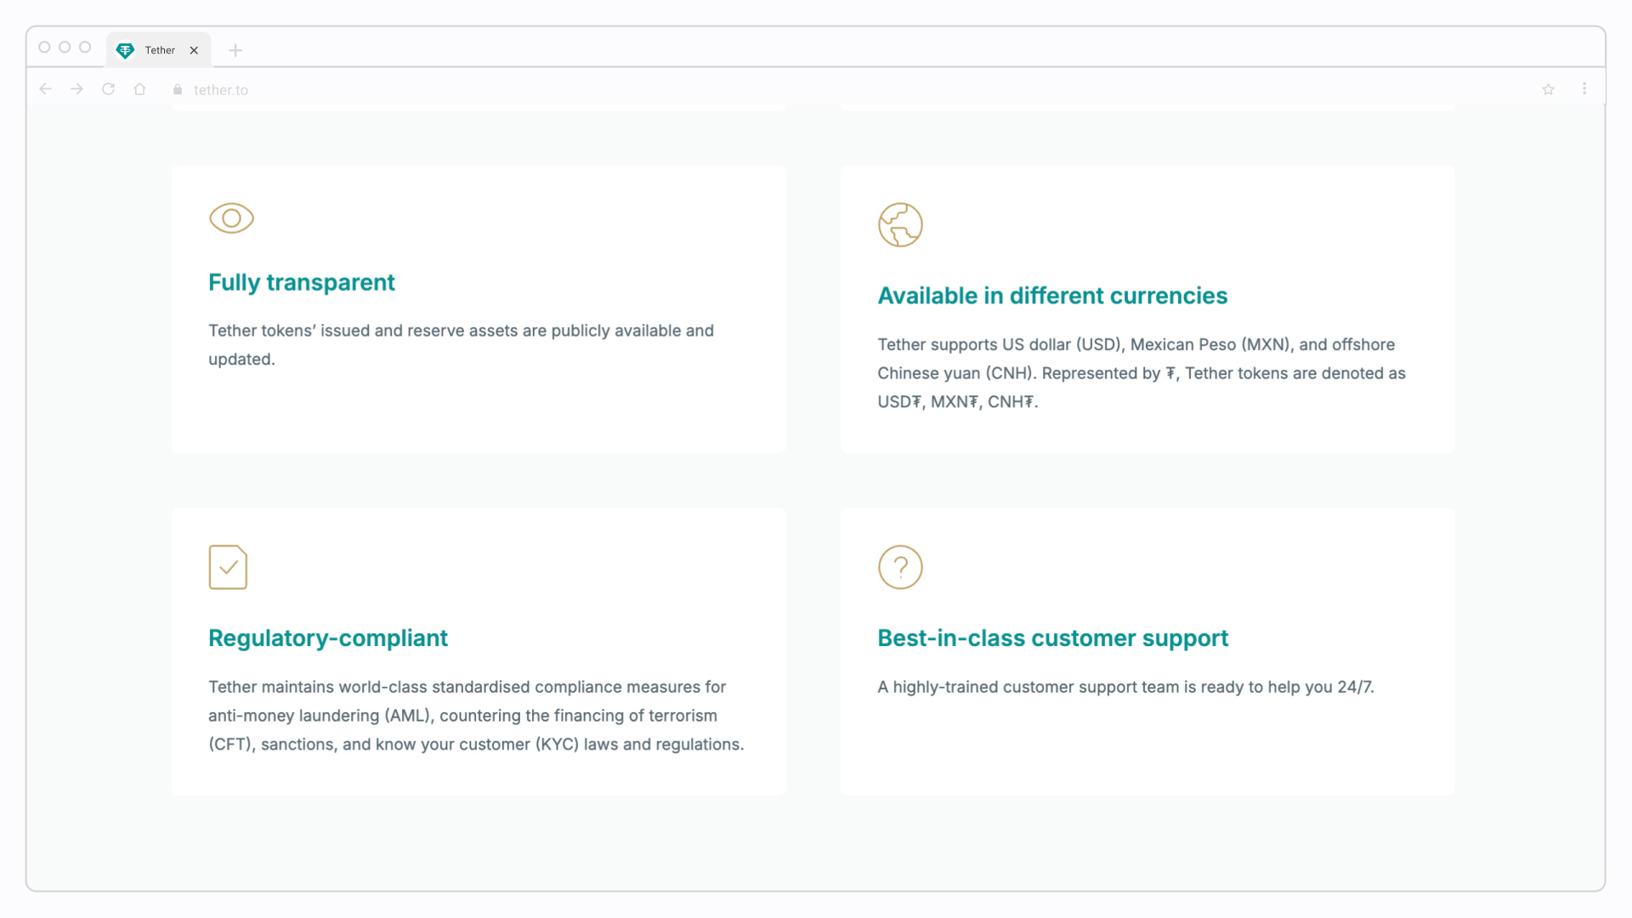
Task: Open the browser three-dot menu
Action: 1584,88
